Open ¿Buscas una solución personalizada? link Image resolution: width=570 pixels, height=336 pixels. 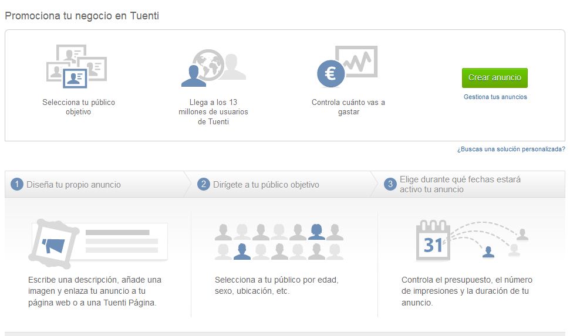511,150
